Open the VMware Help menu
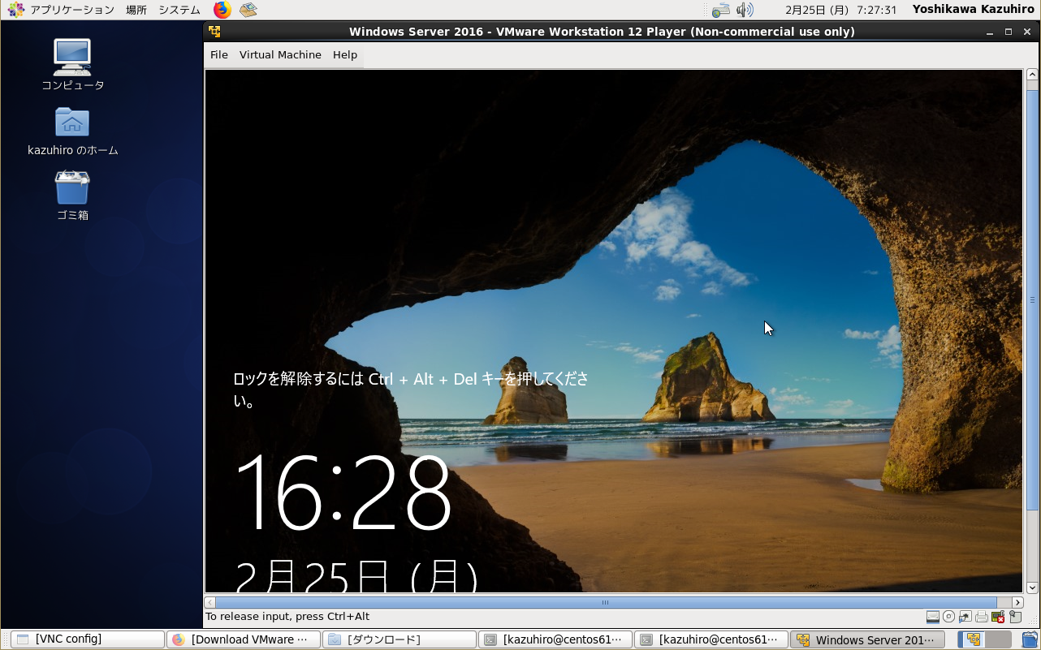The height and width of the screenshot is (650, 1041). 345,54
